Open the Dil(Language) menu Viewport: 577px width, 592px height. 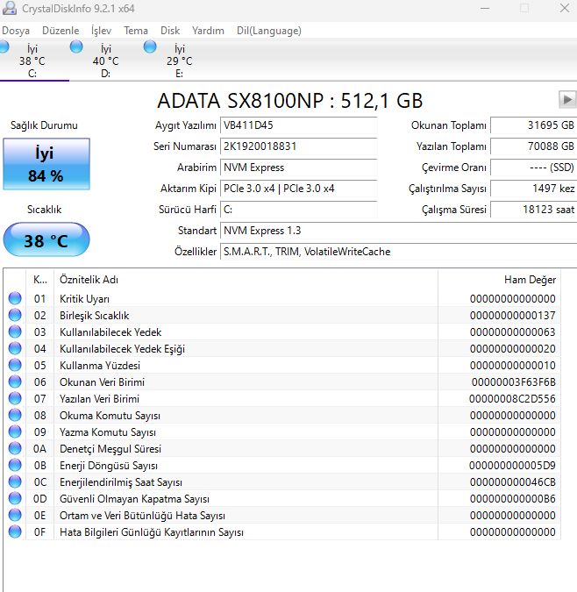(x=268, y=31)
